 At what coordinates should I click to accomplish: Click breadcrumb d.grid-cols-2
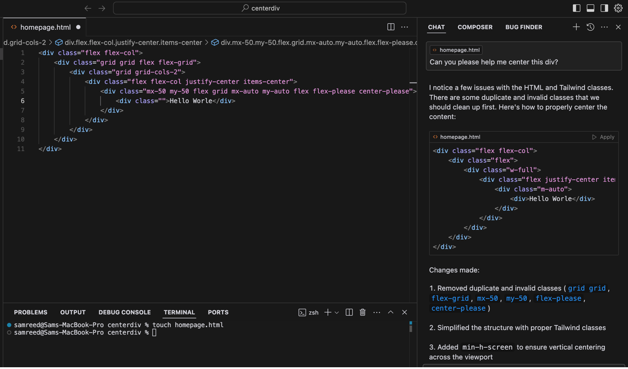click(25, 43)
